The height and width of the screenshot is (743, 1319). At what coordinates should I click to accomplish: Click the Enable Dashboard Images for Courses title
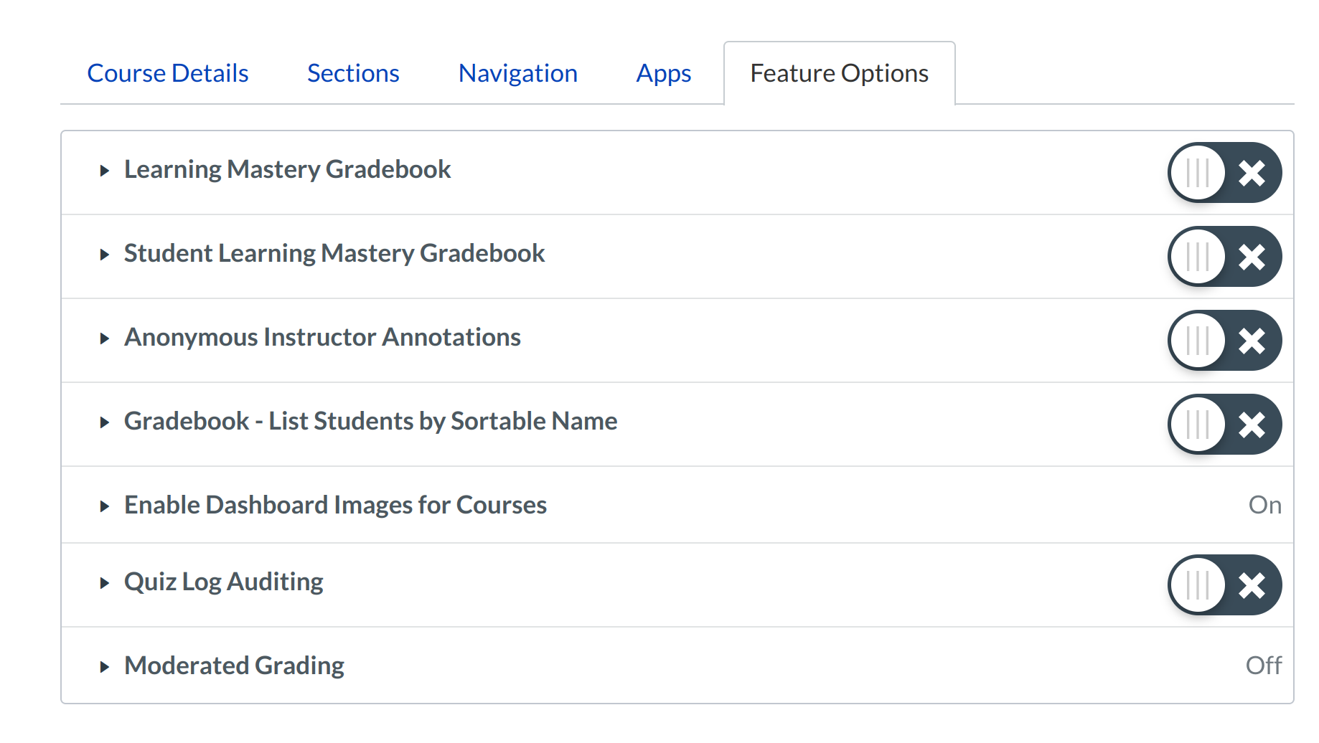click(x=335, y=505)
